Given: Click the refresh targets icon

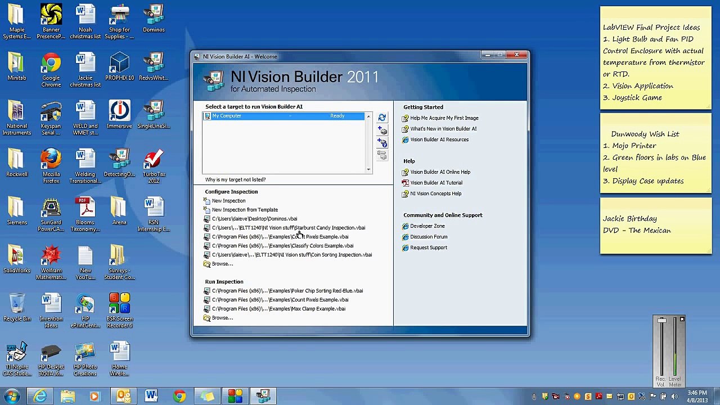Looking at the screenshot, I should (382, 118).
